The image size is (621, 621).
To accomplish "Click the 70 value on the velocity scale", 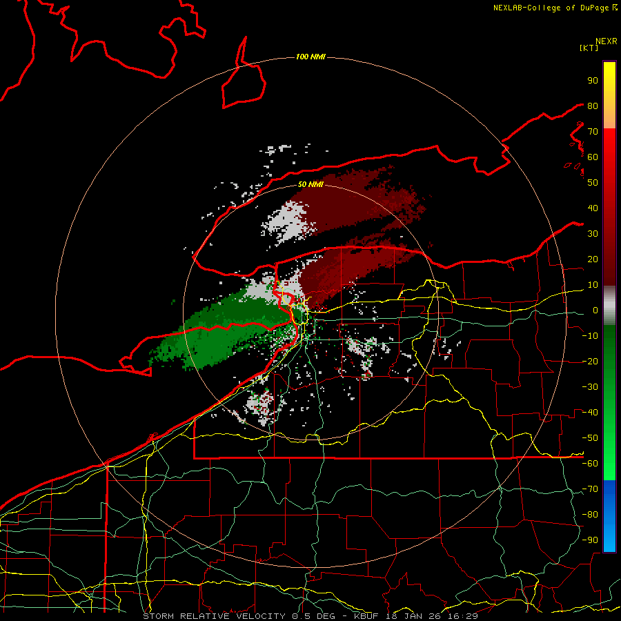I will pyautogui.click(x=593, y=132).
